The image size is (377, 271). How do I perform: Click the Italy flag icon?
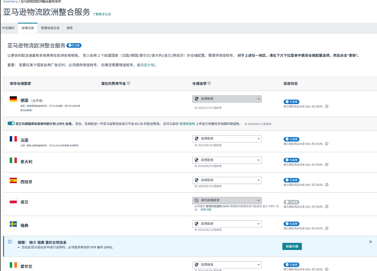pos(13,160)
